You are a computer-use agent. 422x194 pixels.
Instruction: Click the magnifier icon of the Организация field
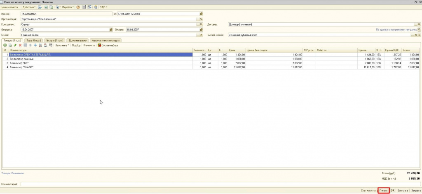201,19
